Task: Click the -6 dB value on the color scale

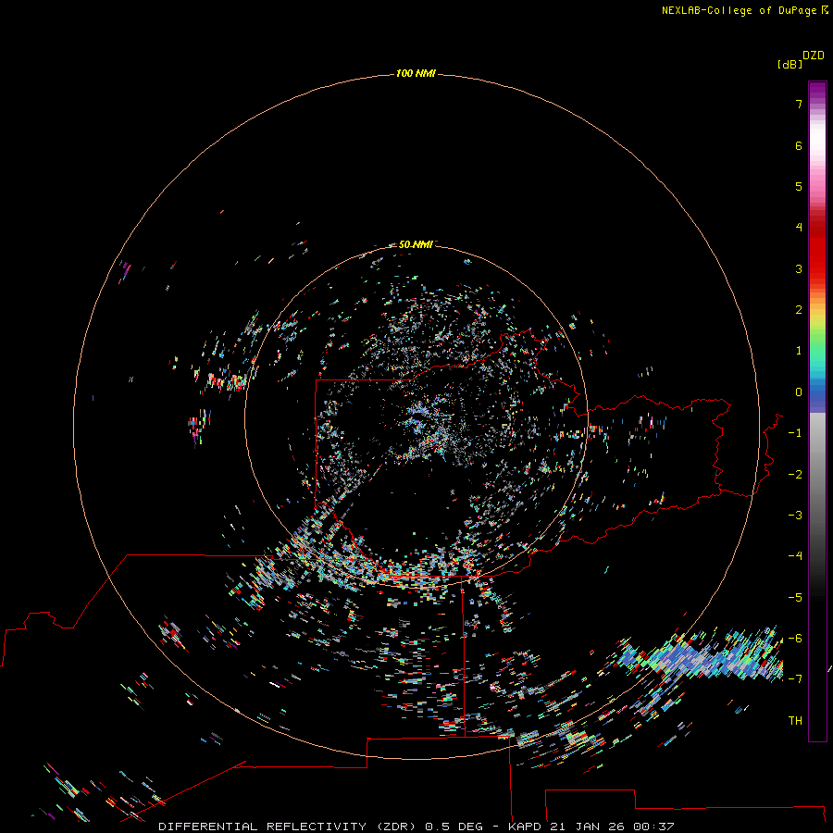Action: [795, 639]
